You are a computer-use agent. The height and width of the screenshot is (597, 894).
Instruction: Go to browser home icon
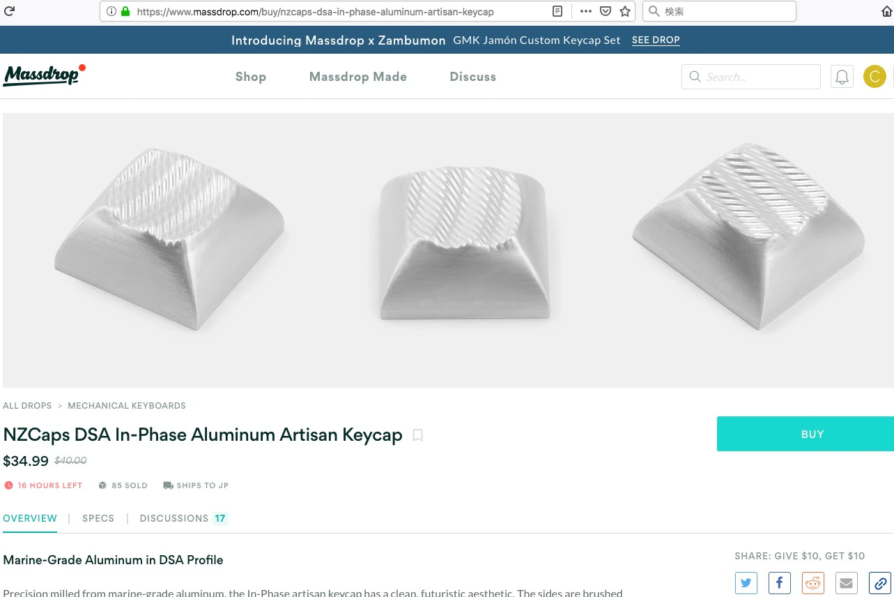[887, 12]
